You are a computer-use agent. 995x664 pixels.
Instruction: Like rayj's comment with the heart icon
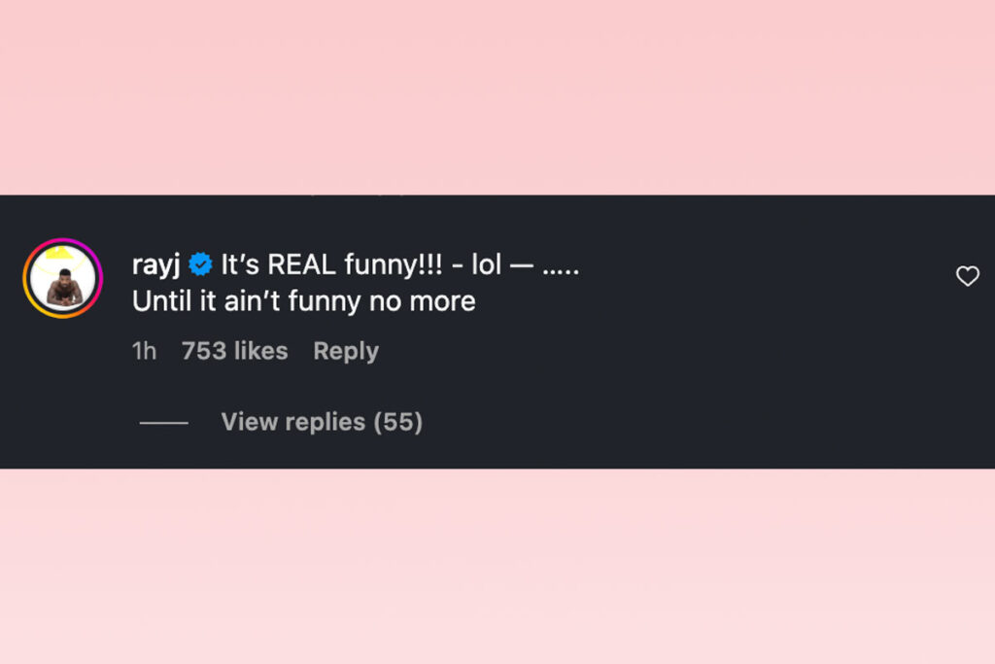tap(968, 277)
